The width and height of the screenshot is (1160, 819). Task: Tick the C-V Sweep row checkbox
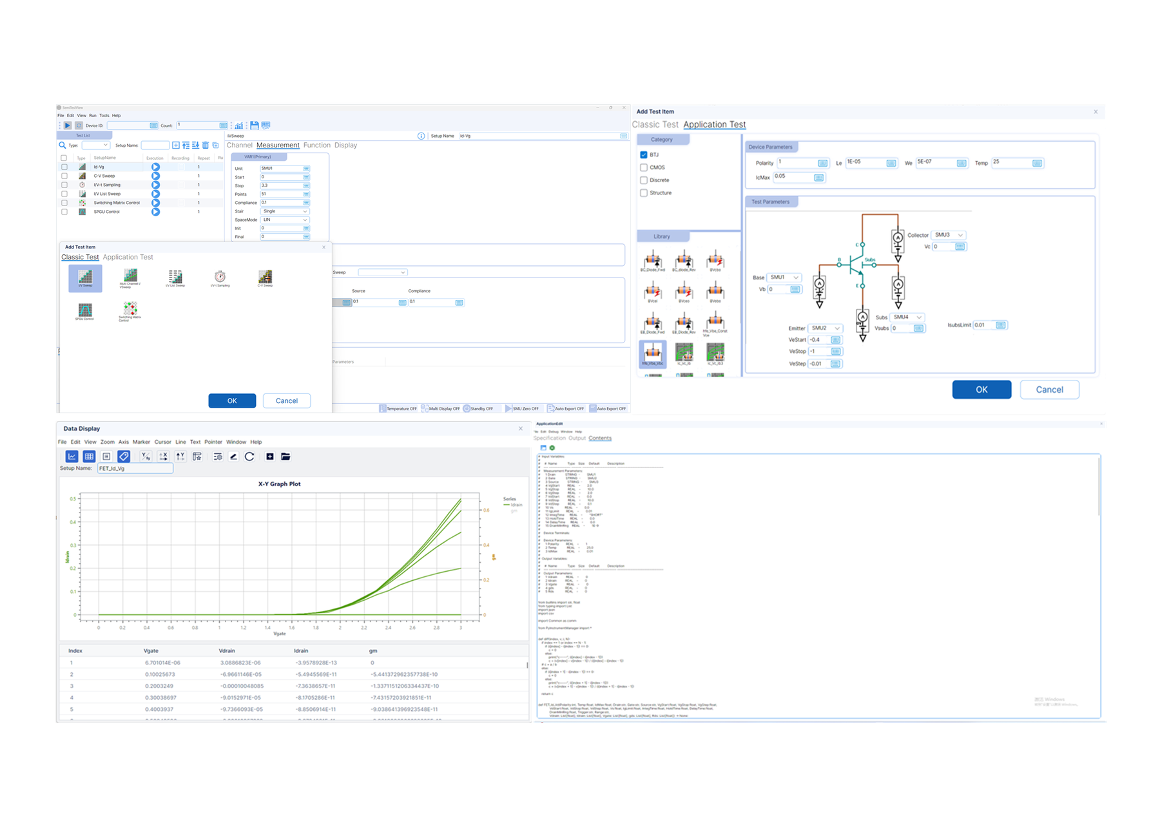click(x=64, y=176)
